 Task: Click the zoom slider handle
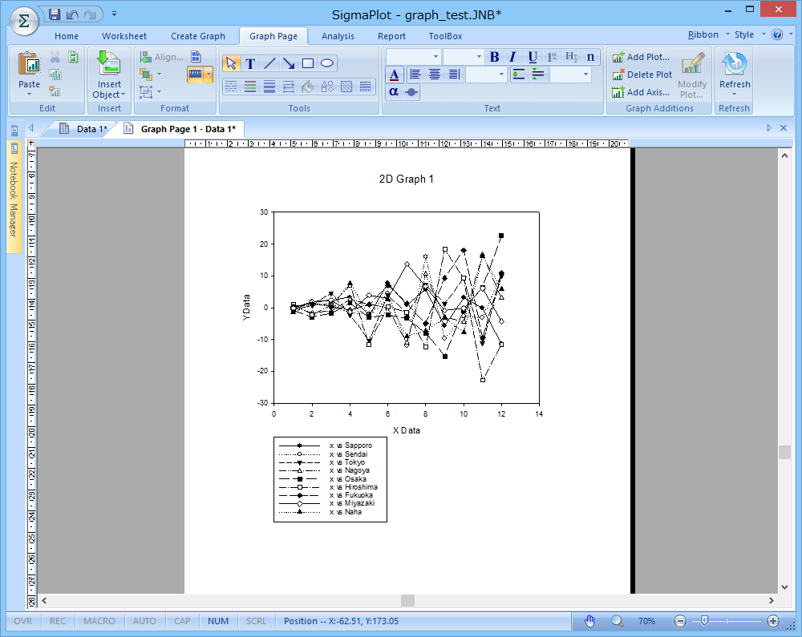[x=704, y=621]
